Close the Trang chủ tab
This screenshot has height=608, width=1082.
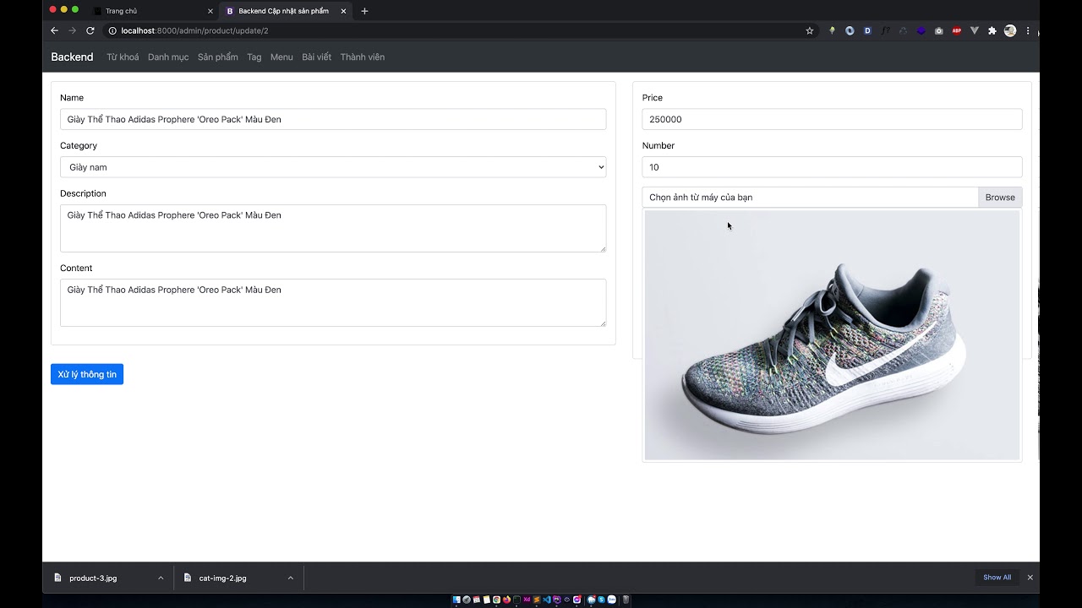(210, 11)
